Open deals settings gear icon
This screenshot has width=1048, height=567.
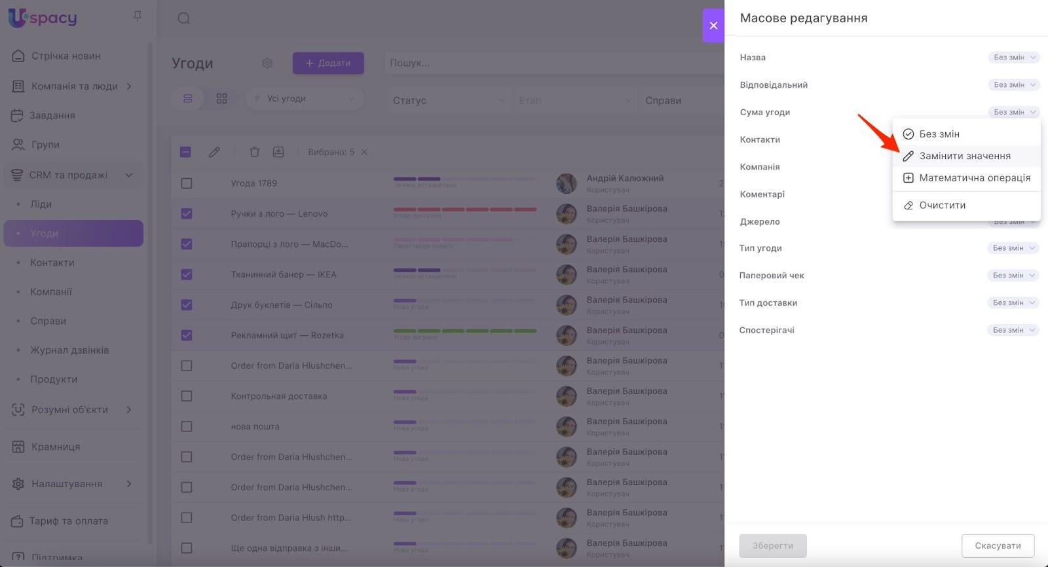pos(267,64)
